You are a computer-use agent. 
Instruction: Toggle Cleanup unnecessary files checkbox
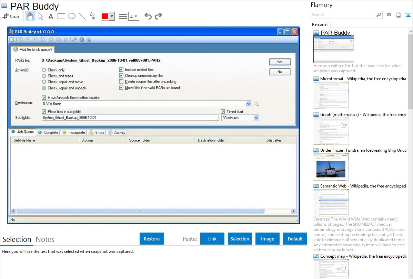coord(121,76)
